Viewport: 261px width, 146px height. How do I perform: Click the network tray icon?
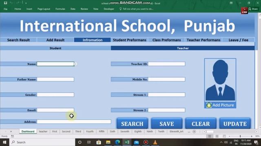coord(231,142)
